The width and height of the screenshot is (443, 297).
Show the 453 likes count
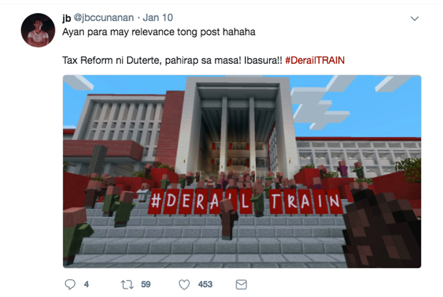pos(205,284)
